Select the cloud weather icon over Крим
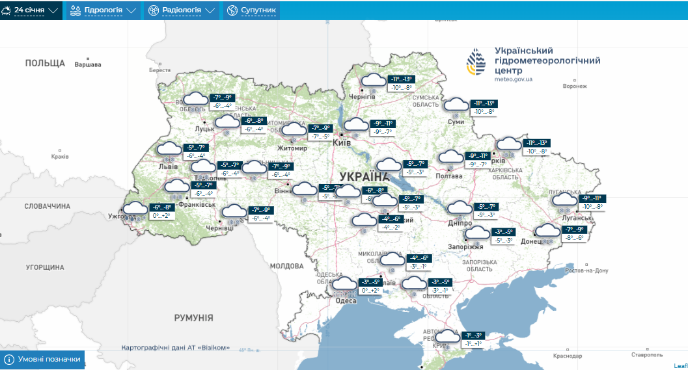Image resolution: width=688 pixels, height=370 pixels. click(449, 336)
